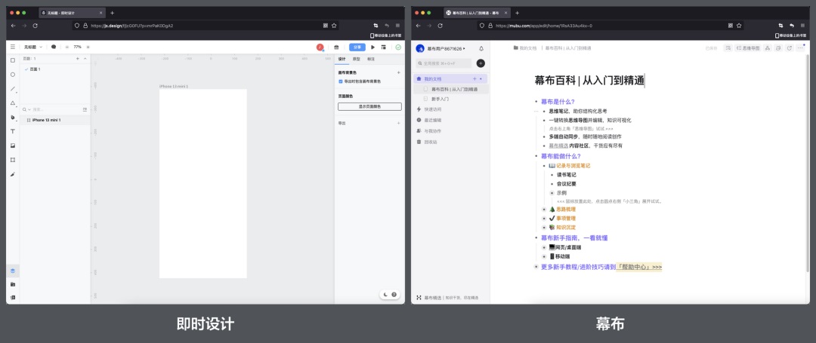816x343 pixels.
Task: Bookmark the js.design page with star
Action: [334, 25]
